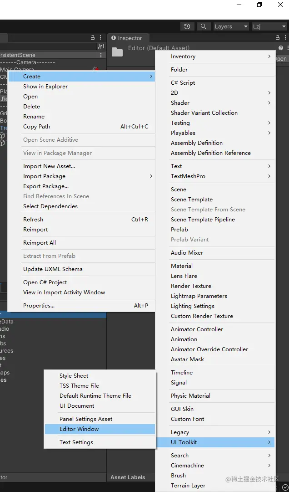Open Properties... from context menu
The height and width of the screenshot is (492, 289).
(81, 306)
